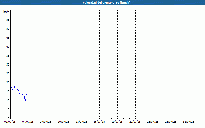The width and height of the screenshot is (205, 128).
Task: Select the date label '22/07/25'
Action: click(135, 122)
